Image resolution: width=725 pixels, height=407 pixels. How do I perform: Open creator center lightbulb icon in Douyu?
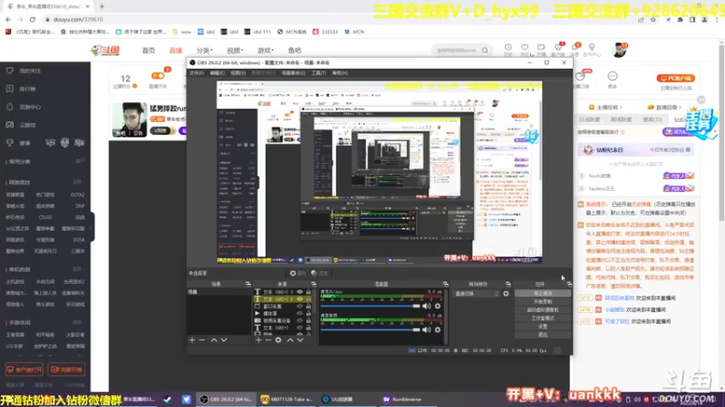[592, 47]
